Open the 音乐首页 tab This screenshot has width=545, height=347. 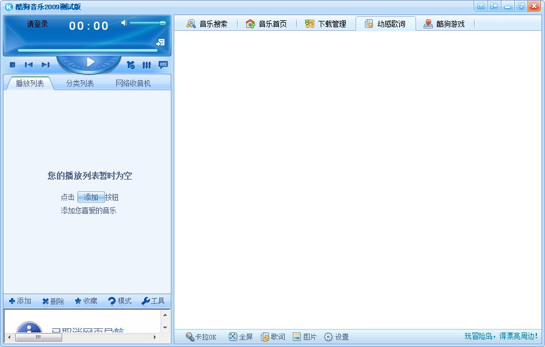point(266,24)
